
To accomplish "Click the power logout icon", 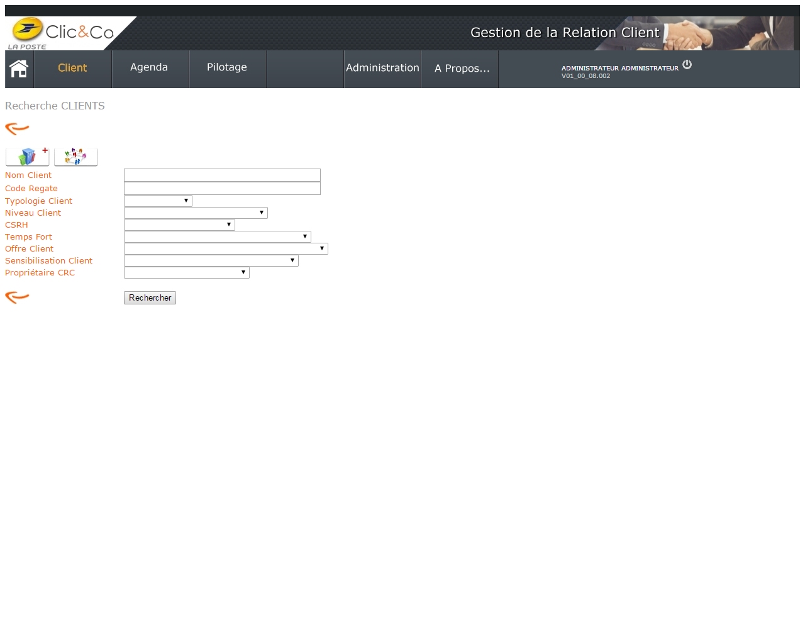I will tap(687, 64).
